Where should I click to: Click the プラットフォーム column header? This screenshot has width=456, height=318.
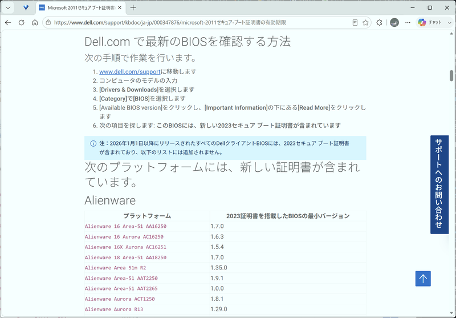coord(147,216)
